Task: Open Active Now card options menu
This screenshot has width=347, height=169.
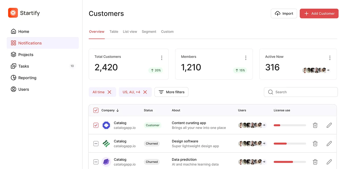Action: pos(330,58)
